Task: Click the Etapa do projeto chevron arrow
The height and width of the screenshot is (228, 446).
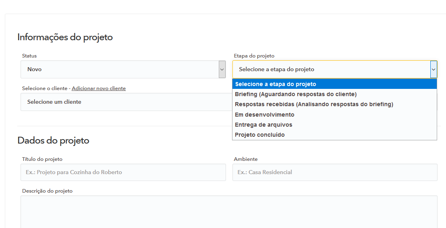Action: (433, 70)
